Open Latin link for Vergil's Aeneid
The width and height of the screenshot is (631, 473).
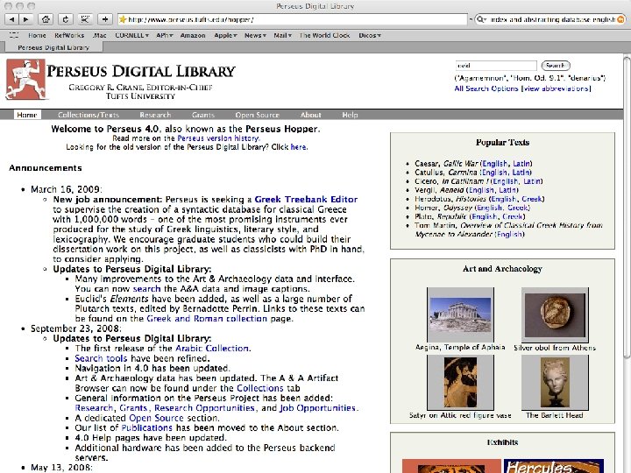tap(507, 190)
